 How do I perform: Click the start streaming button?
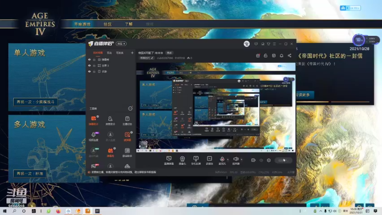tap(283, 161)
